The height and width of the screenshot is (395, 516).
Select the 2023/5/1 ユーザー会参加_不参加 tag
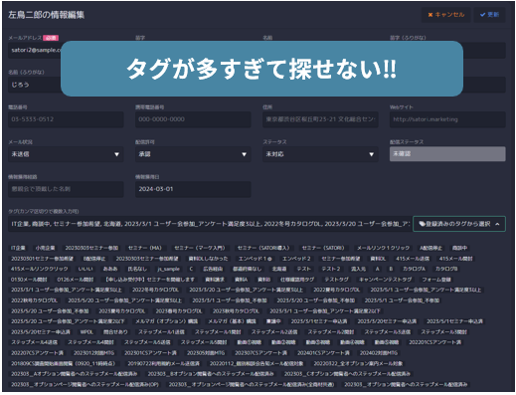click(x=402, y=300)
